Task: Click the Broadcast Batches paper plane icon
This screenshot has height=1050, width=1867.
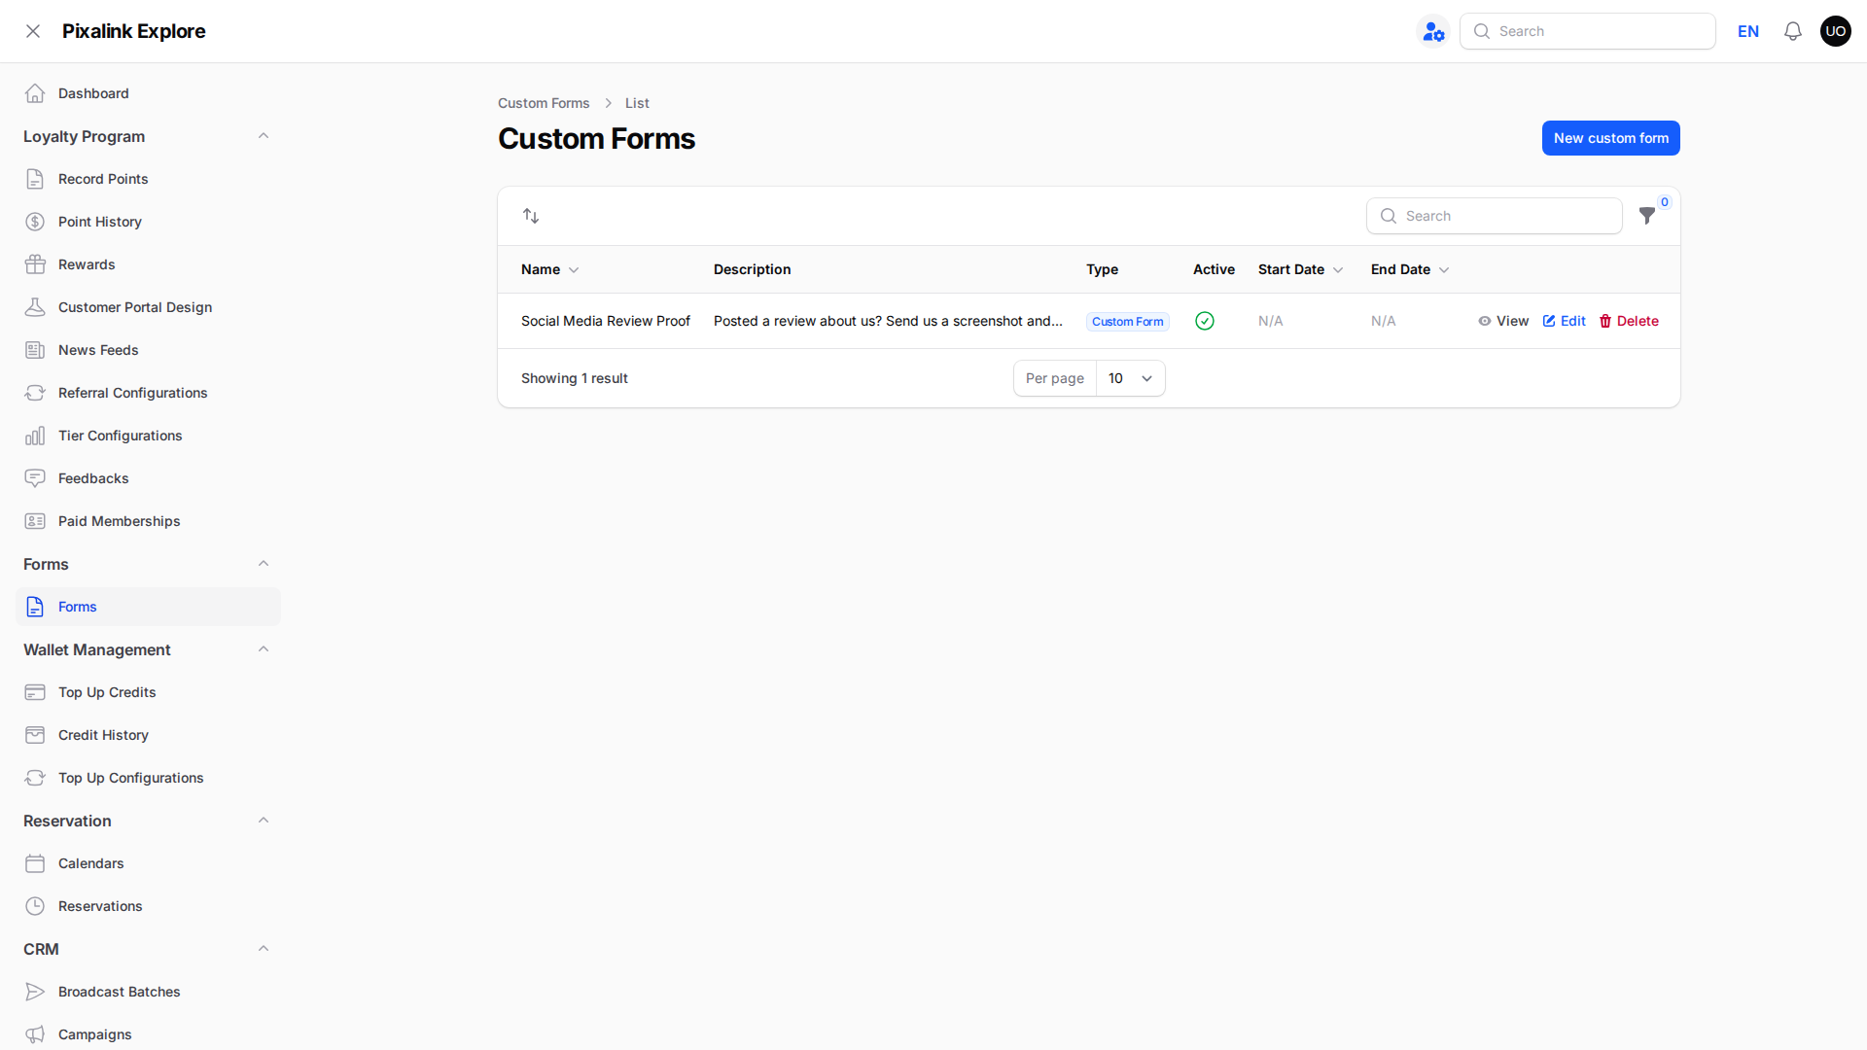Action: [x=35, y=992]
